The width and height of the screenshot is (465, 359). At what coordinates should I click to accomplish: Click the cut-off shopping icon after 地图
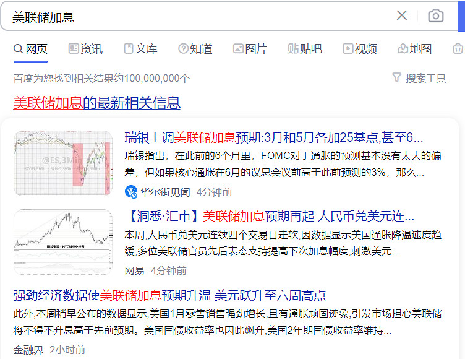[x=458, y=49]
